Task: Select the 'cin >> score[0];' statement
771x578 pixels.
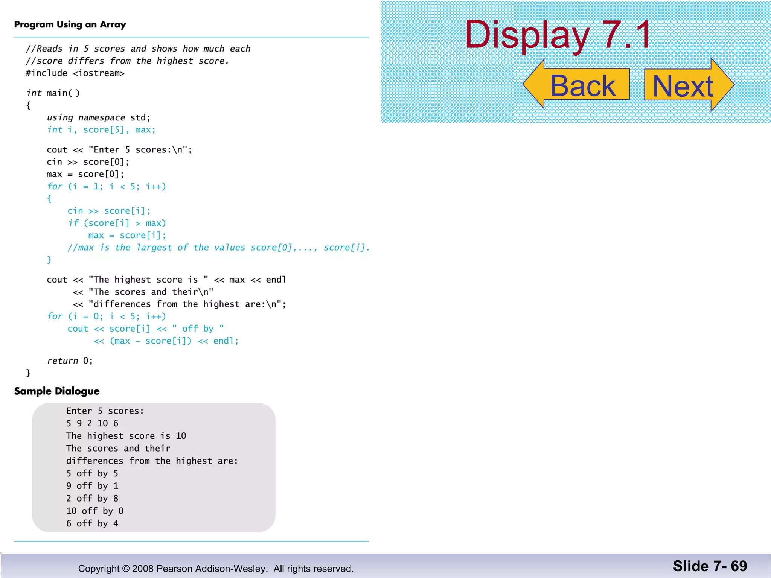Action: (88, 162)
